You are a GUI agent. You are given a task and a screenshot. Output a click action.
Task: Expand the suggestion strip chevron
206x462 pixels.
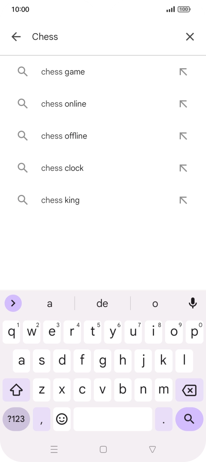tap(13, 303)
